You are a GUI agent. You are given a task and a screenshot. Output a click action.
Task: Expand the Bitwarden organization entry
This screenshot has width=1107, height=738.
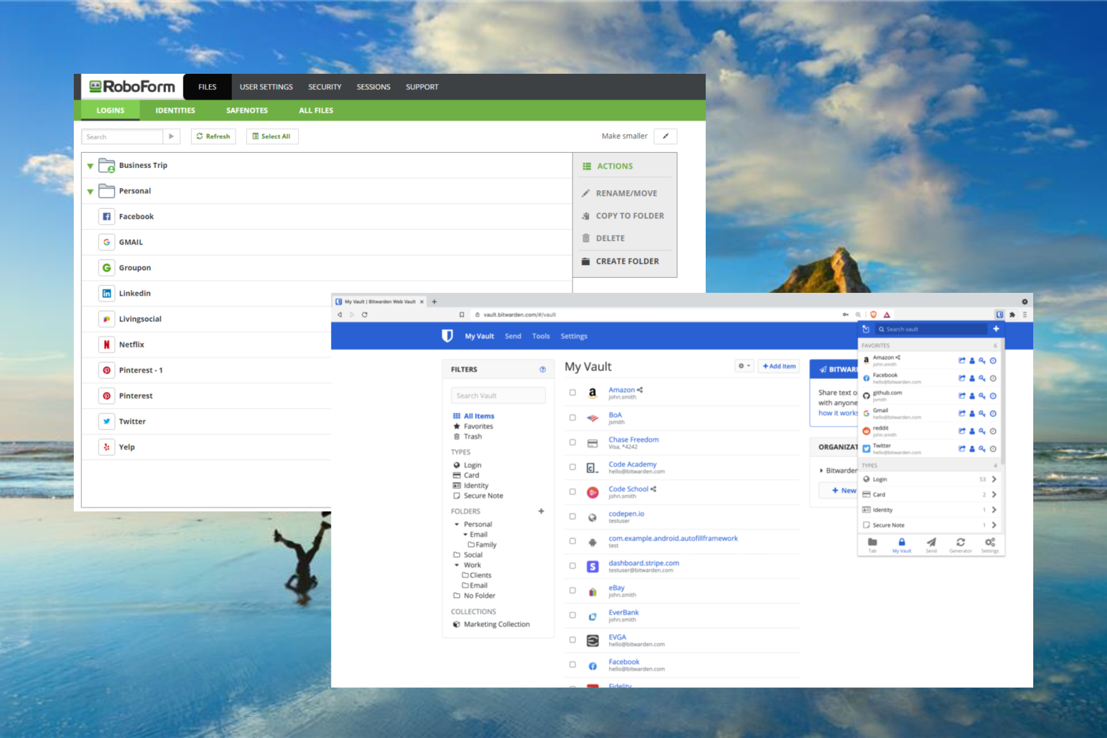click(x=821, y=471)
